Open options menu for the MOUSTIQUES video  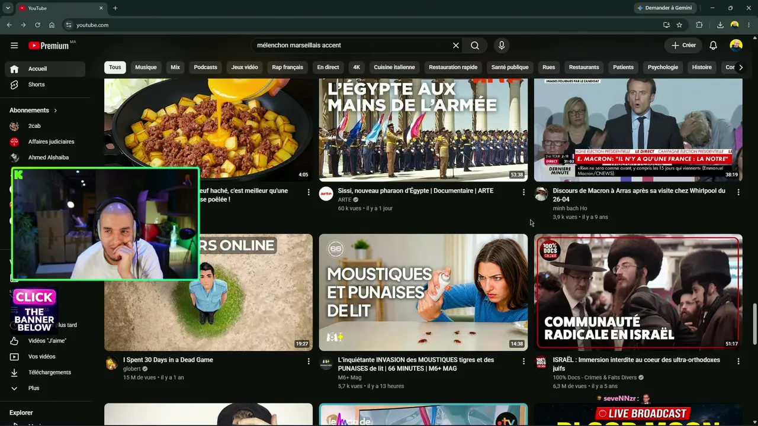pyautogui.click(x=523, y=362)
